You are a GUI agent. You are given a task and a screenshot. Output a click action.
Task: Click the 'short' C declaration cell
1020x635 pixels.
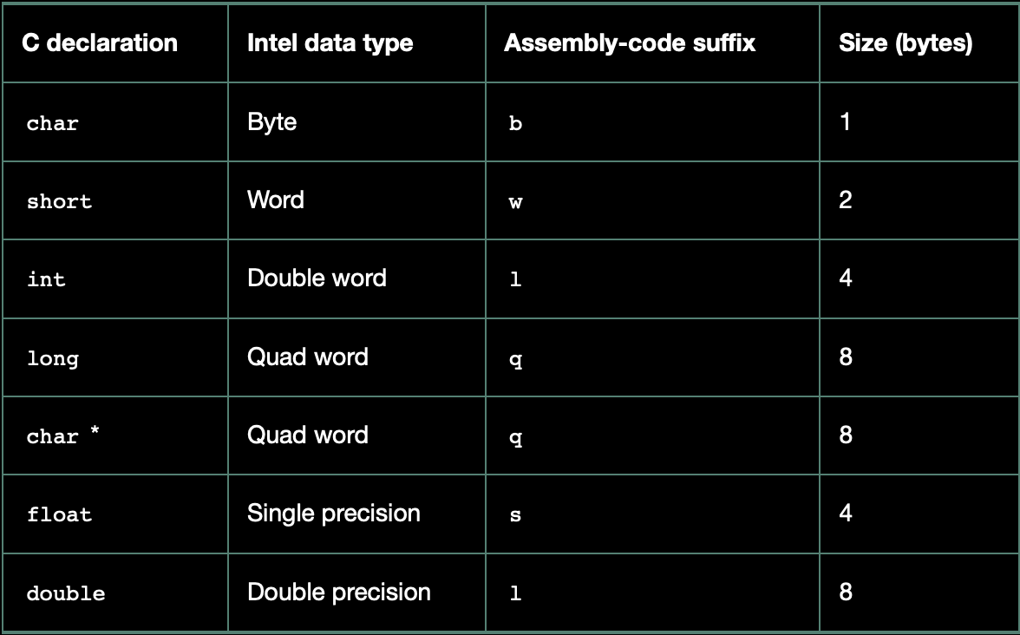coord(115,200)
